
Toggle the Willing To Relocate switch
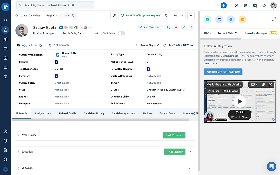point(121,34)
